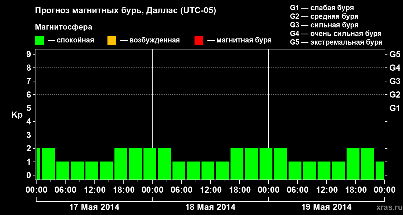Click the '18:00' time label above 17 Мая 2014
The height and width of the screenshot is (215, 403).
click(x=123, y=190)
